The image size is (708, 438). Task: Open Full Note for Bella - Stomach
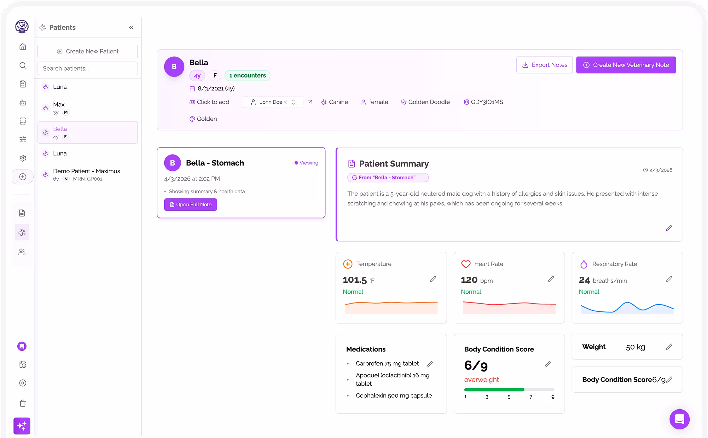[x=190, y=205]
